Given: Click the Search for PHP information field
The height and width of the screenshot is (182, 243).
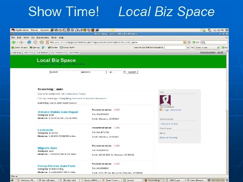Looking at the screenshot, I should click(x=175, y=48).
